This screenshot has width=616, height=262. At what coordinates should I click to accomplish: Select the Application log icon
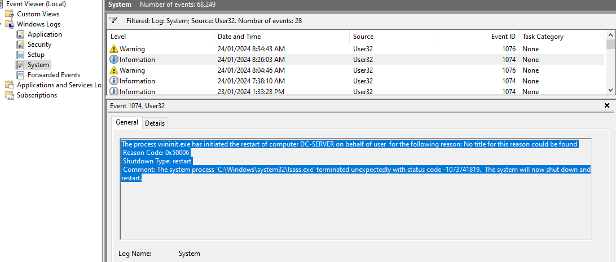point(20,34)
